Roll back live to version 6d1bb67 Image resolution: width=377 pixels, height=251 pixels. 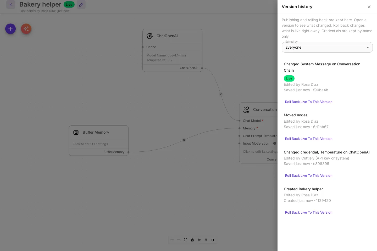[x=309, y=139]
